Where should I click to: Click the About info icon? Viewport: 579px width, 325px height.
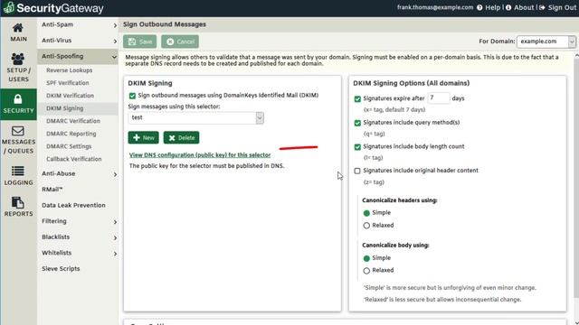tap(508, 7)
